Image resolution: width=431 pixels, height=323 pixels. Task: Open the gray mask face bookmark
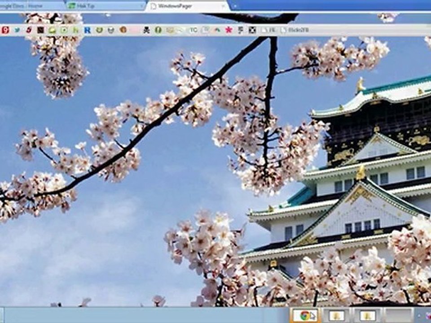111,30
